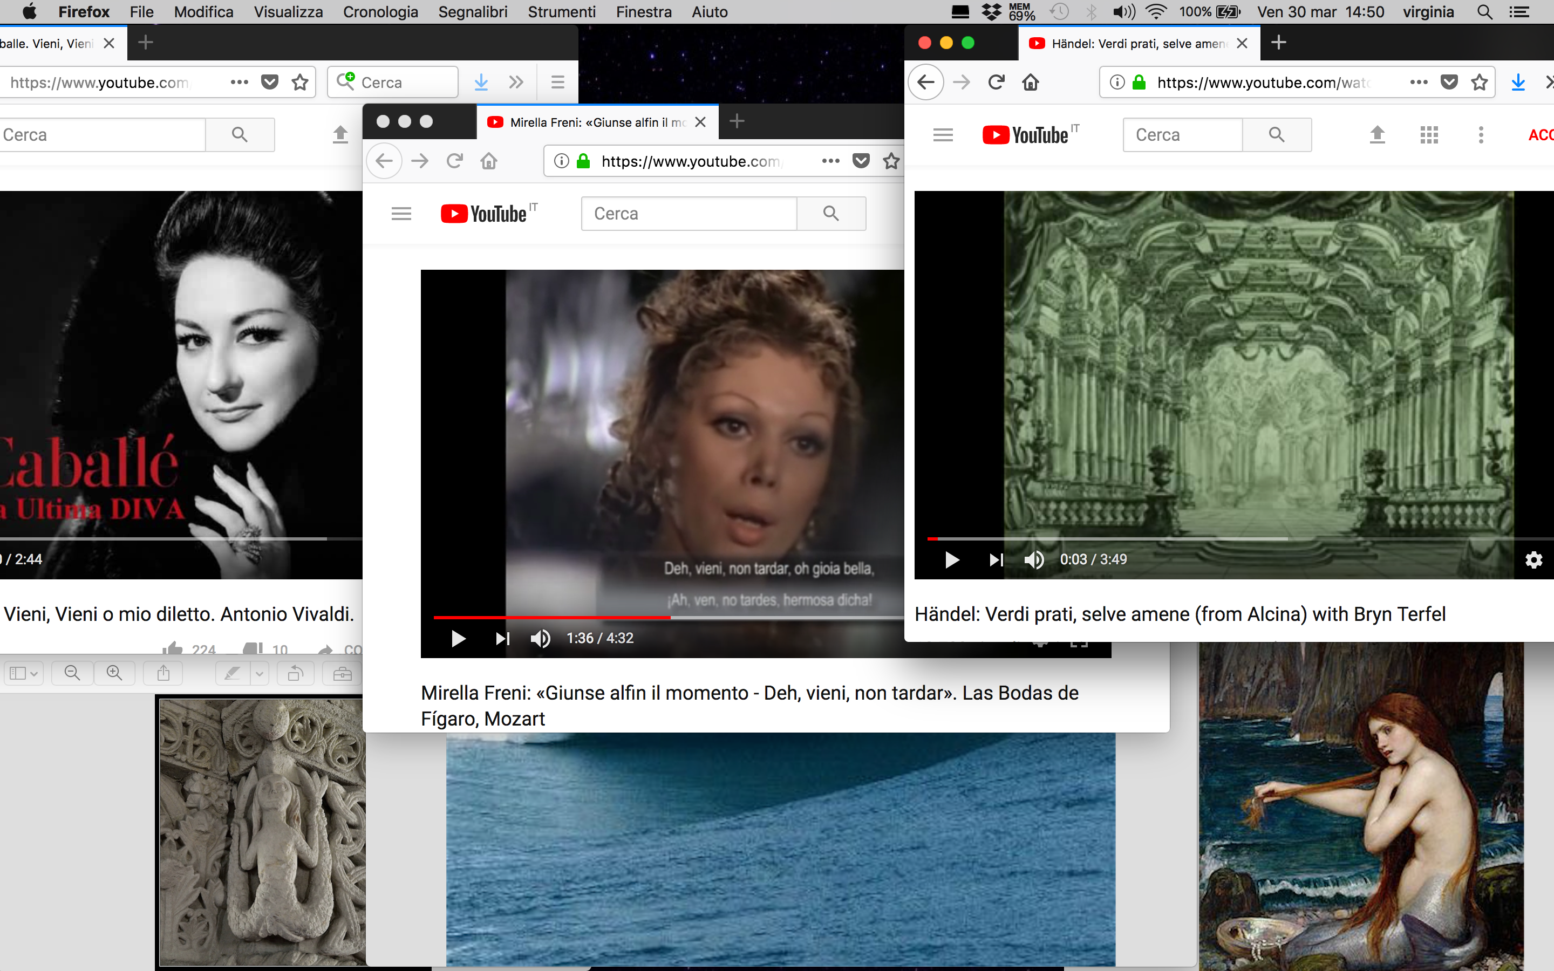Open YouTube apps grid in Händel window
Image resolution: width=1554 pixels, height=971 pixels.
(1429, 135)
